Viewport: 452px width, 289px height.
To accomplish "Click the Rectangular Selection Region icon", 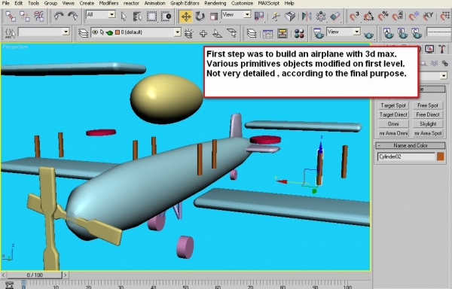I will [151, 17].
